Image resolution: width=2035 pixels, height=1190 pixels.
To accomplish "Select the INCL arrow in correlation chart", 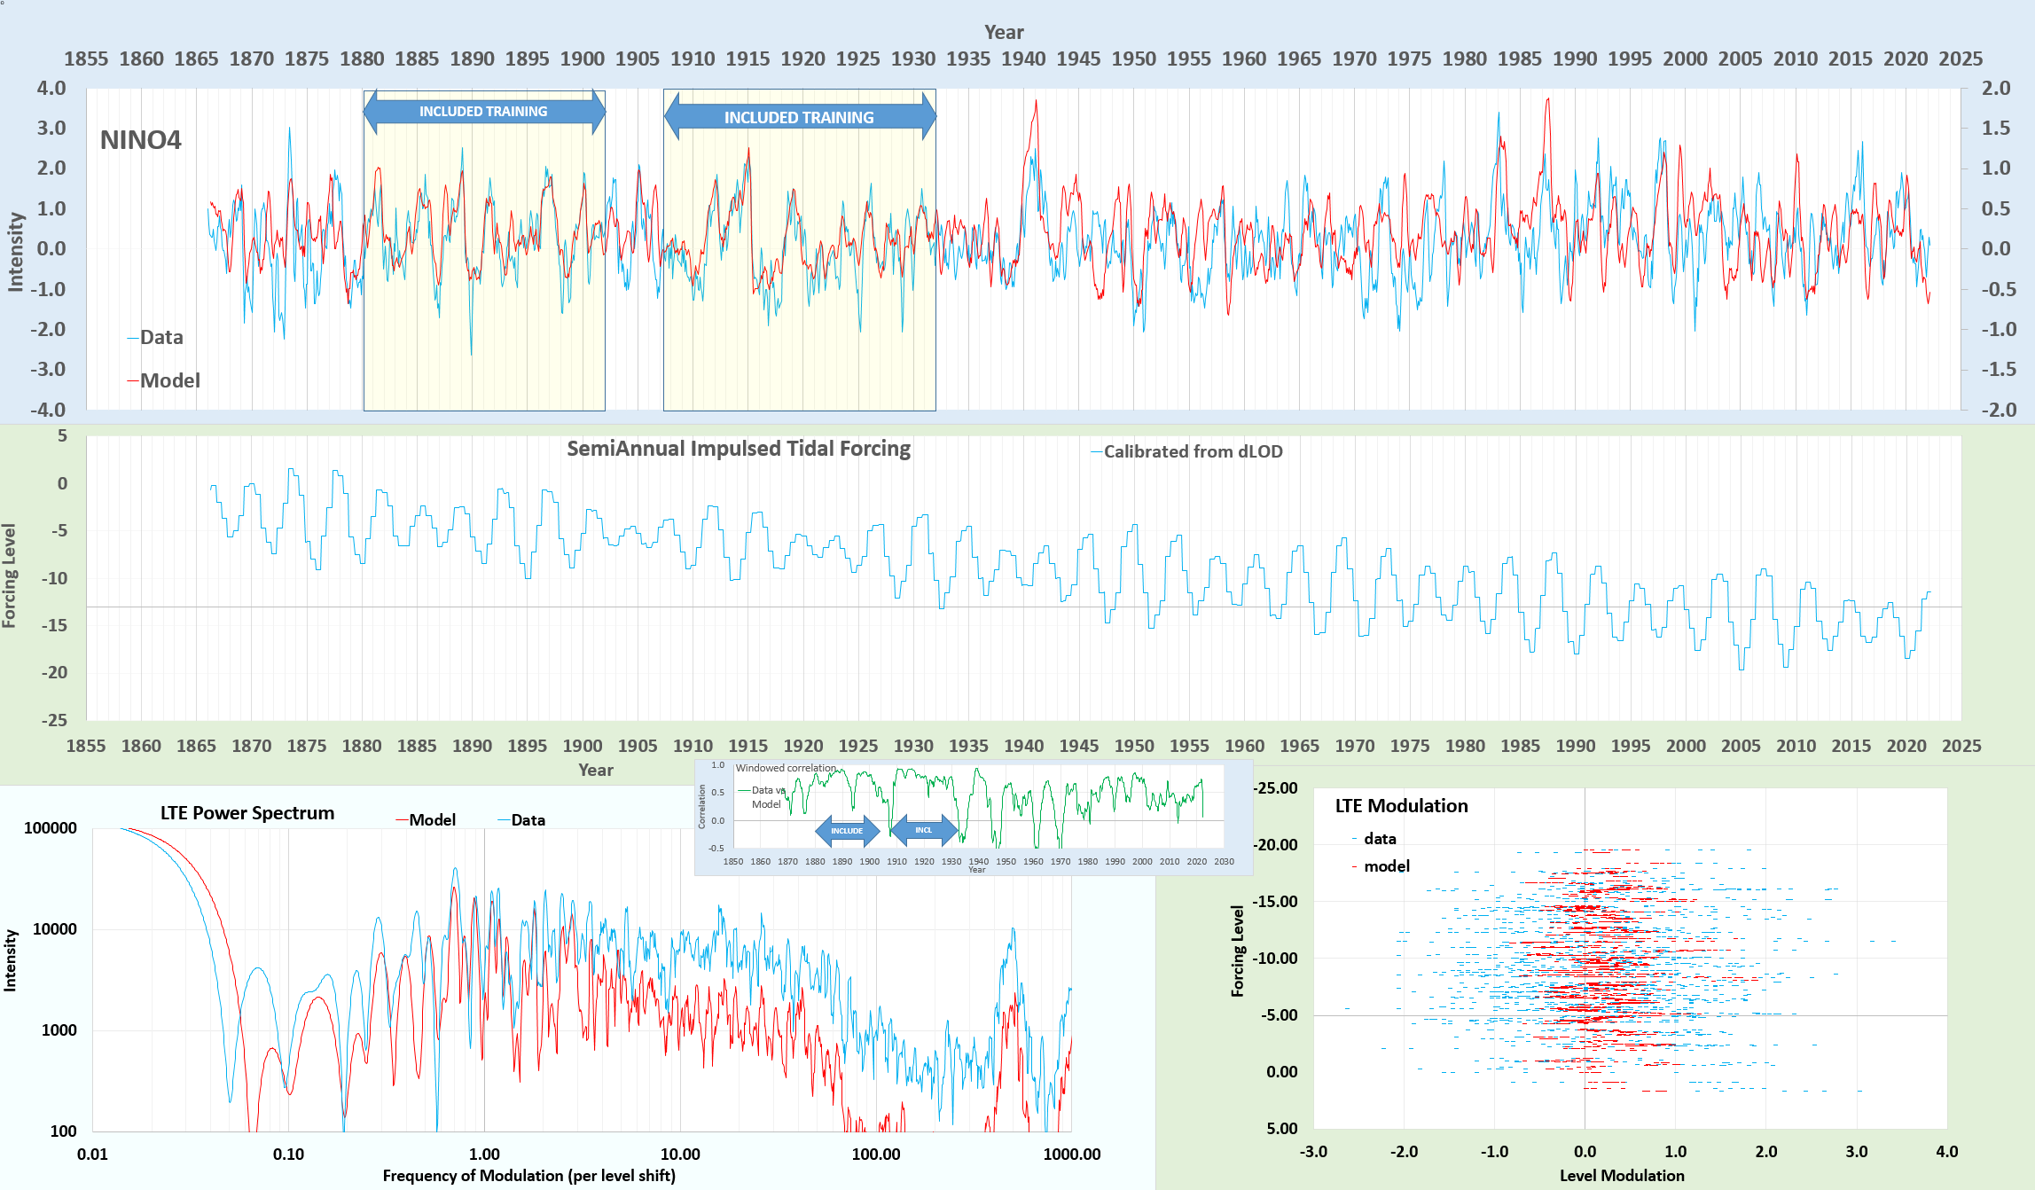I will pos(923,830).
